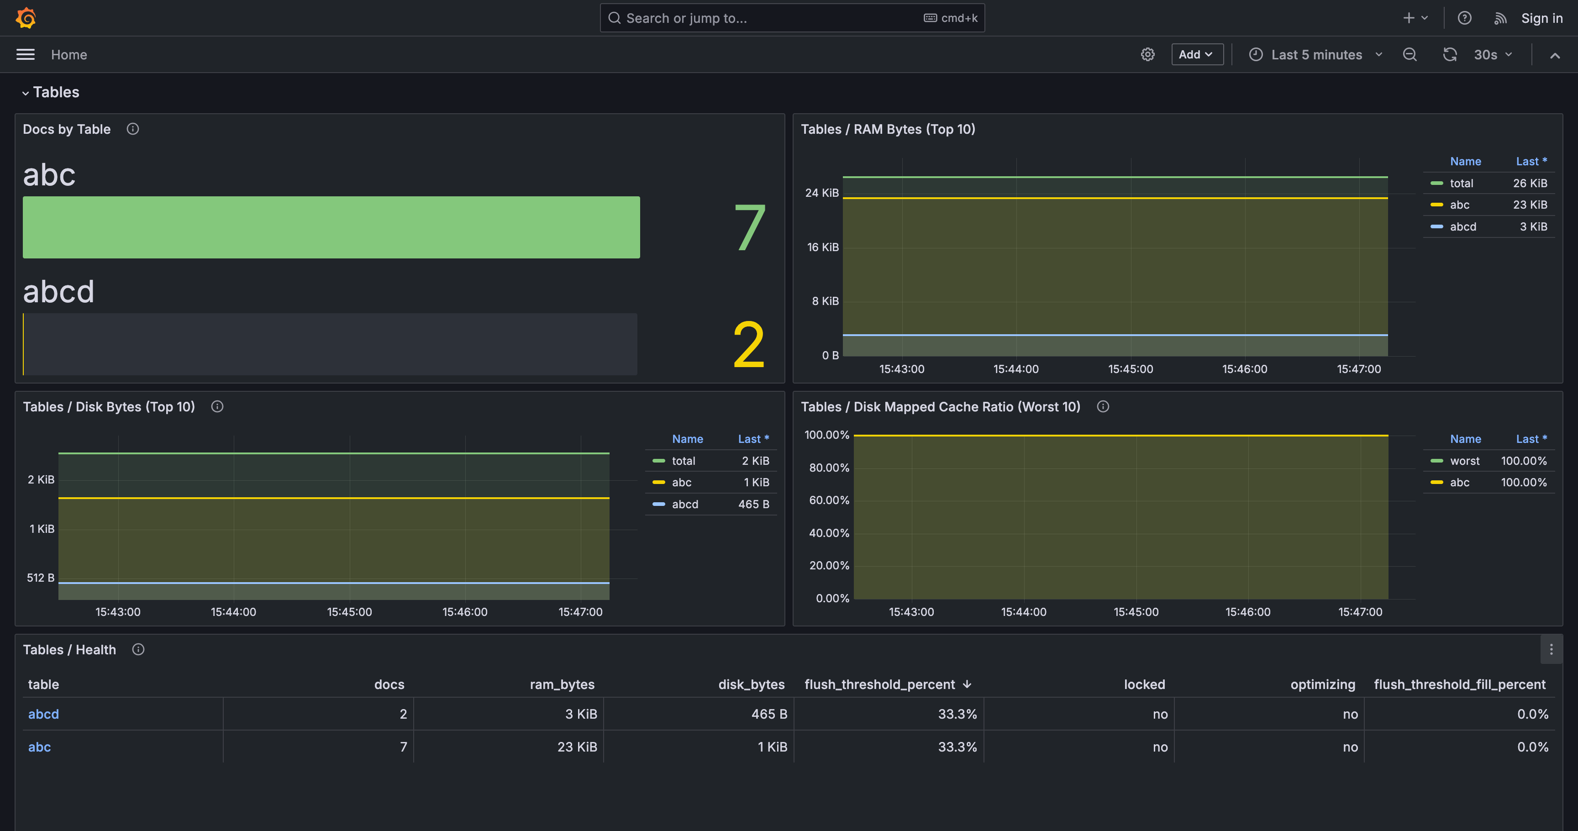
Task: Click the zoom out time range icon
Action: (x=1410, y=54)
